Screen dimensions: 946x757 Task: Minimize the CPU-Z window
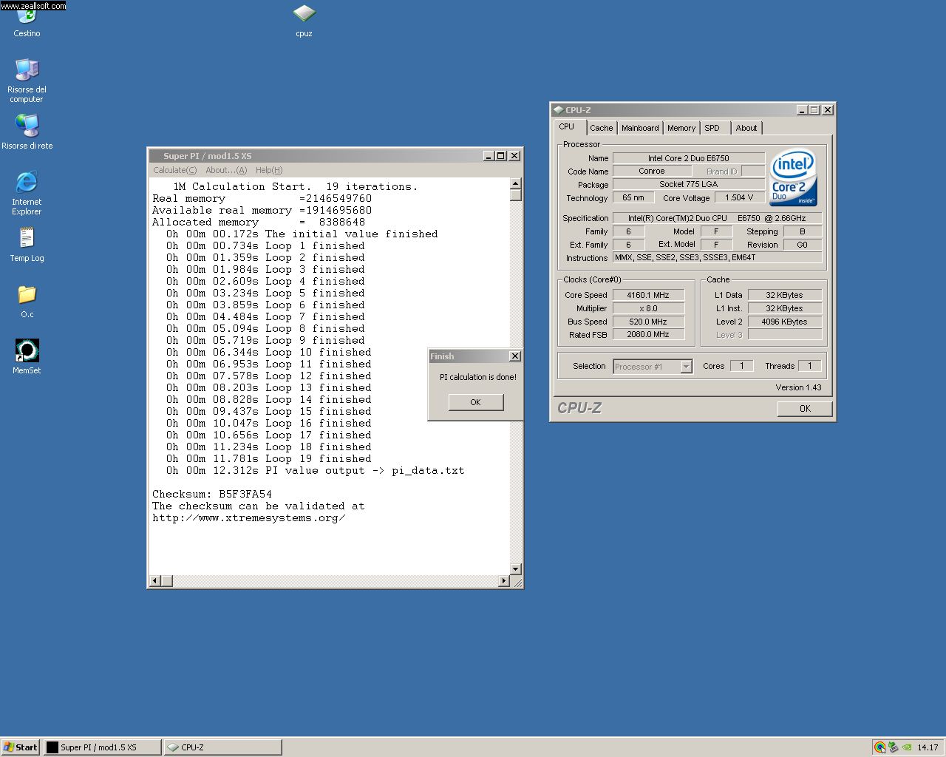pos(802,110)
